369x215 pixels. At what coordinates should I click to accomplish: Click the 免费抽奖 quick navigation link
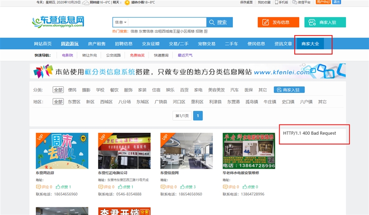point(137,55)
